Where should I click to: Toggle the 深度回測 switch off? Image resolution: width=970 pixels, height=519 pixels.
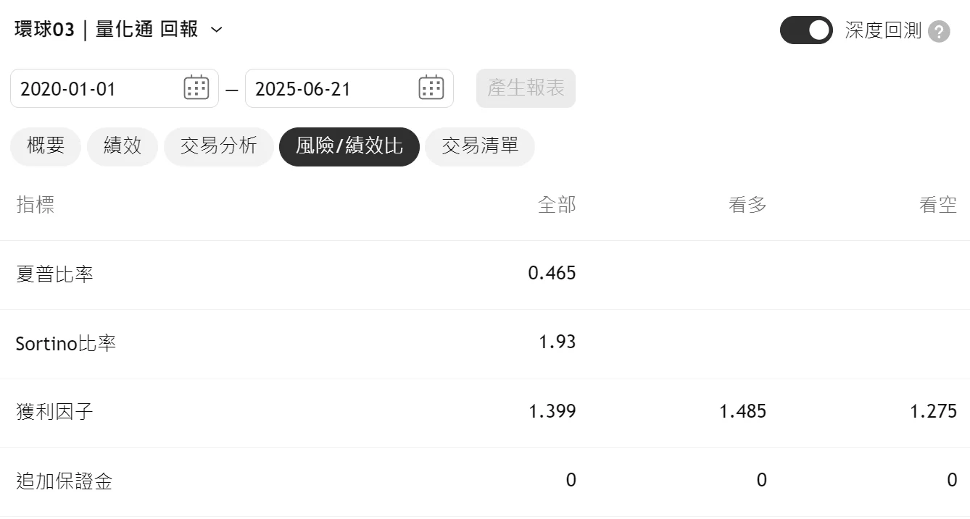click(806, 30)
